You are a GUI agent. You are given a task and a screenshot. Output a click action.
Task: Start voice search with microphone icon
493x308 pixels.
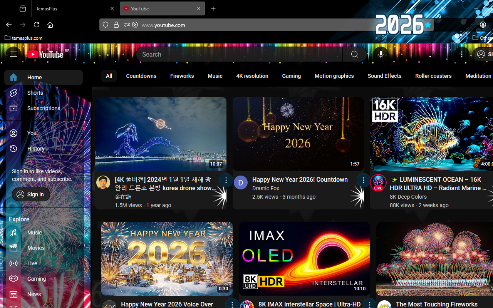(x=381, y=54)
